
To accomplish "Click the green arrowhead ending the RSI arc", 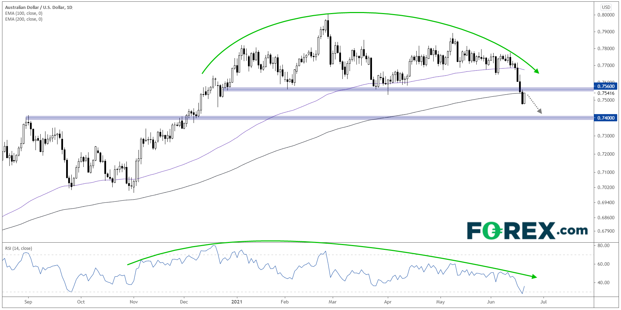I will (534, 276).
